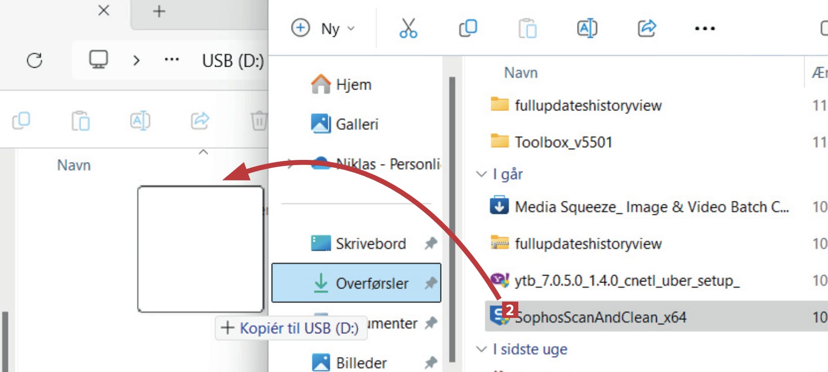Select Overførsler in the navigation pane
This screenshot has width=828, height=372.
pyautogui.click(x=372, y=283)
